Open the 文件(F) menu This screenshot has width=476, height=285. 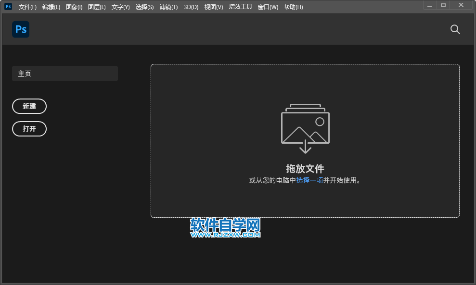click(27, 7)
